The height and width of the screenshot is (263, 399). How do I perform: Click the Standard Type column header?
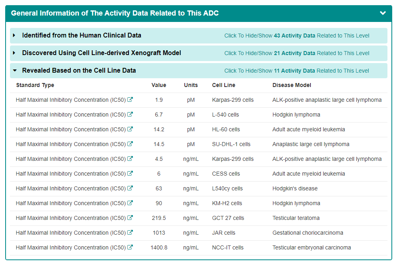(35, 85)
